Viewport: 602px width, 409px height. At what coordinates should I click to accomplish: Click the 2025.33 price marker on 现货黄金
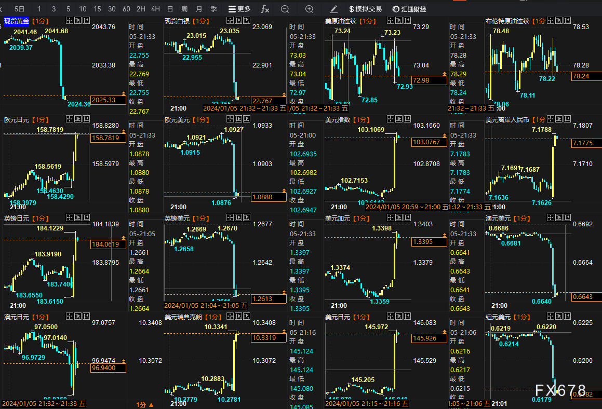click(108, 101)
